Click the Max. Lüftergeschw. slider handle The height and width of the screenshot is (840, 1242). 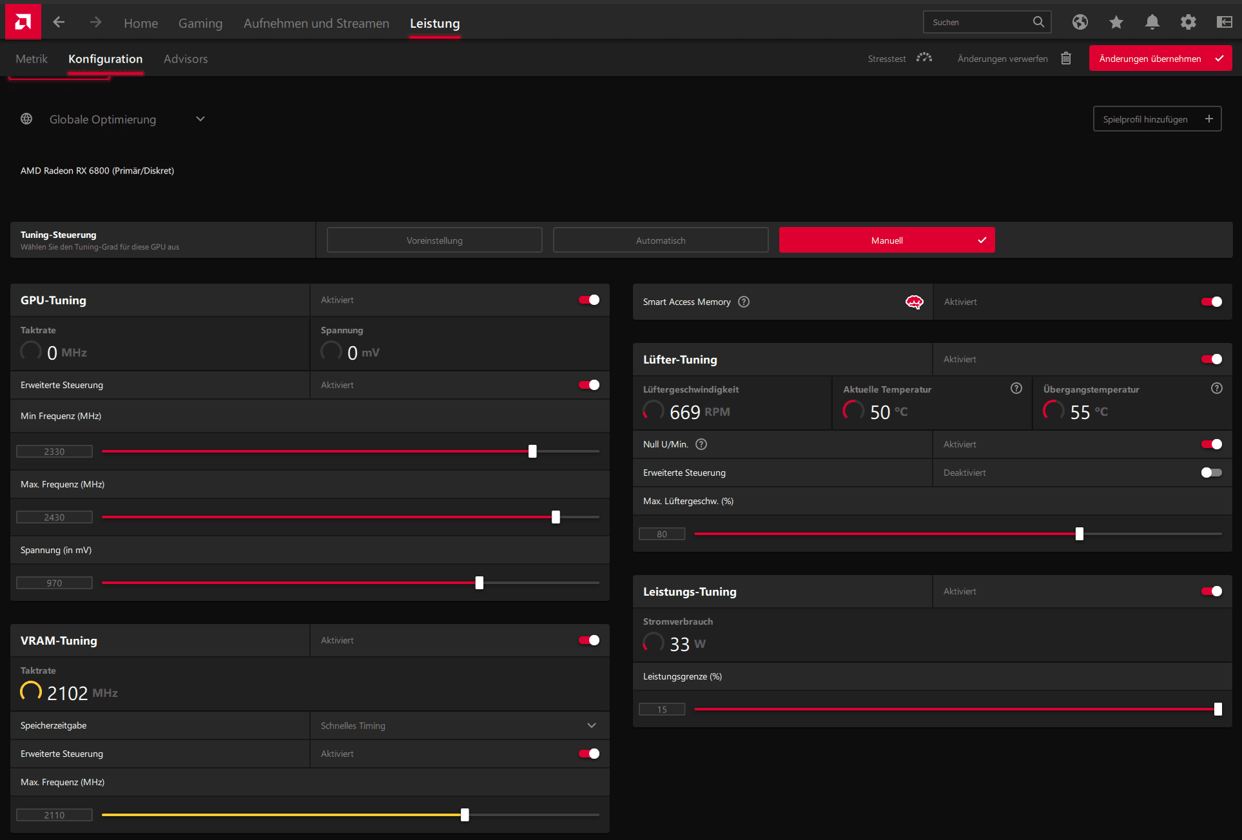pyautogui.click(x=1079, y=534)
